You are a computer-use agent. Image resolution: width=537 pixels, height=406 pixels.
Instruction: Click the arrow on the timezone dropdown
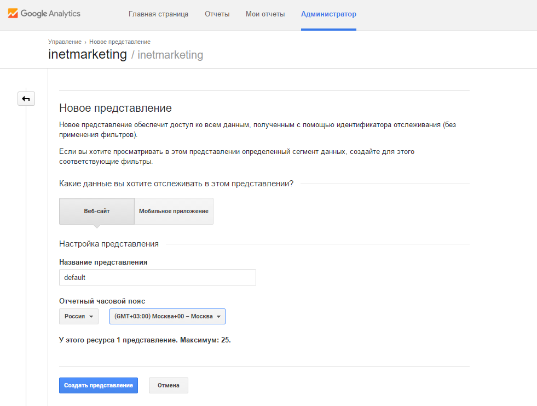pyautogui.click(x=218, y=317)
